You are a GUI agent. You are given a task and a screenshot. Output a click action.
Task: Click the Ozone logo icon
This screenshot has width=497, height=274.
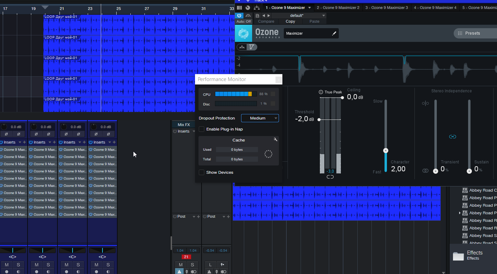[244, 33]
